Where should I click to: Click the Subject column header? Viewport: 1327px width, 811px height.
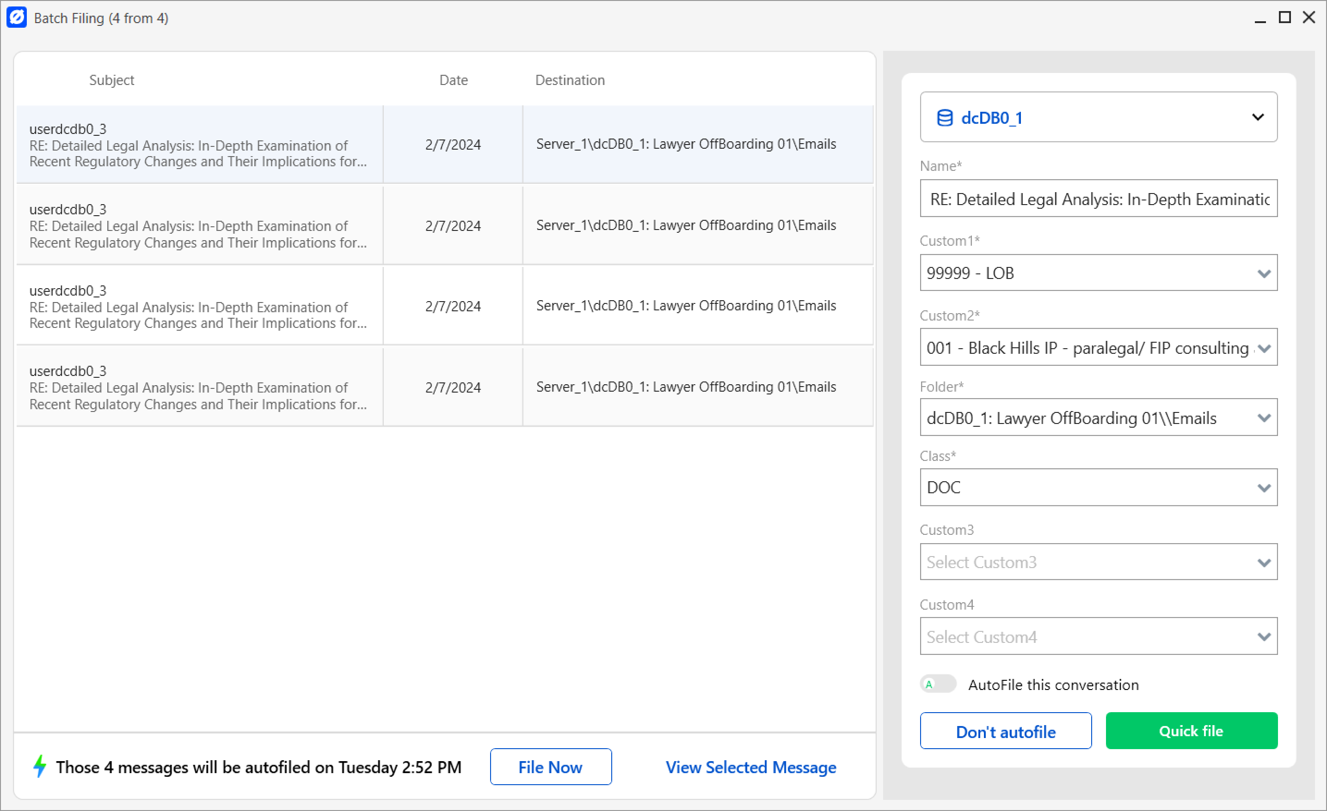pyautogui.click(x=111, y=79)
